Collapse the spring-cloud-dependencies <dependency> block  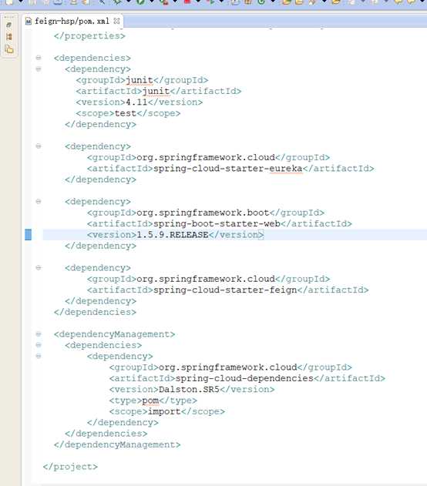point(39,356)
